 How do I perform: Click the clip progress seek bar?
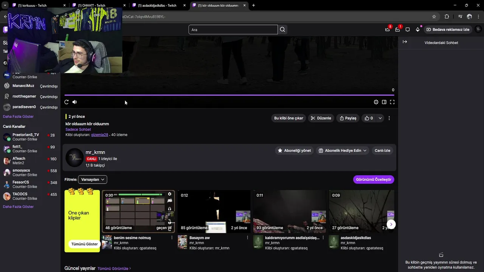(230, 95)
